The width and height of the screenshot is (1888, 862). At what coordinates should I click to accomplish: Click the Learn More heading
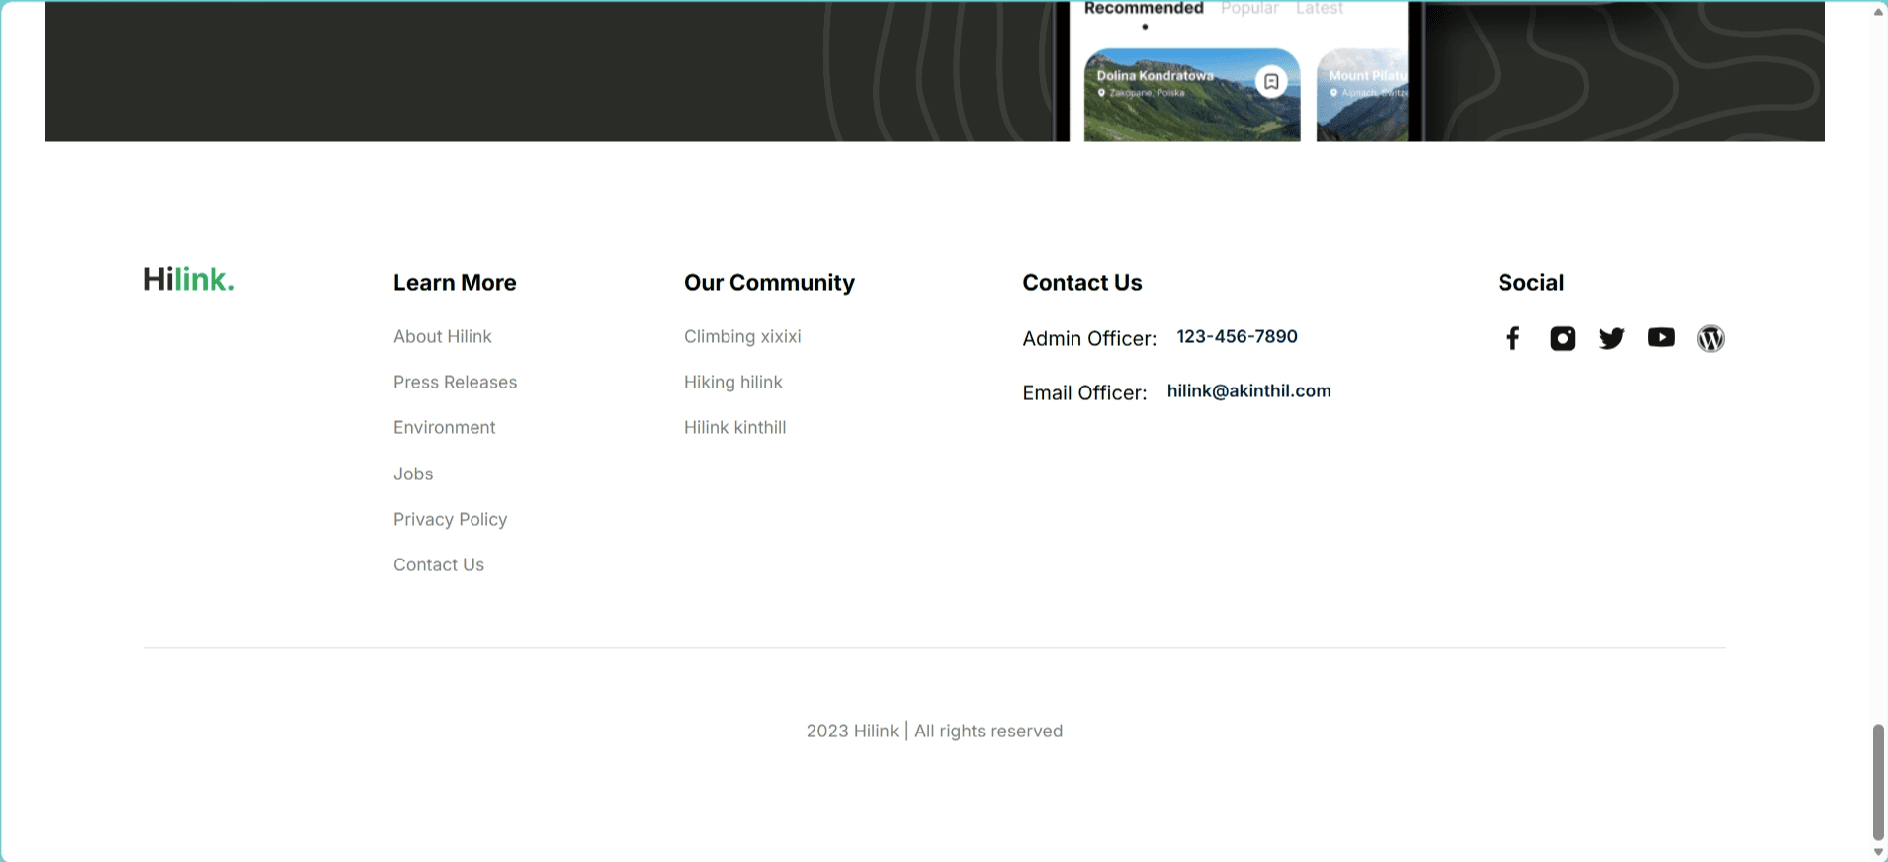pyautogui.click(x=455, y=282)
